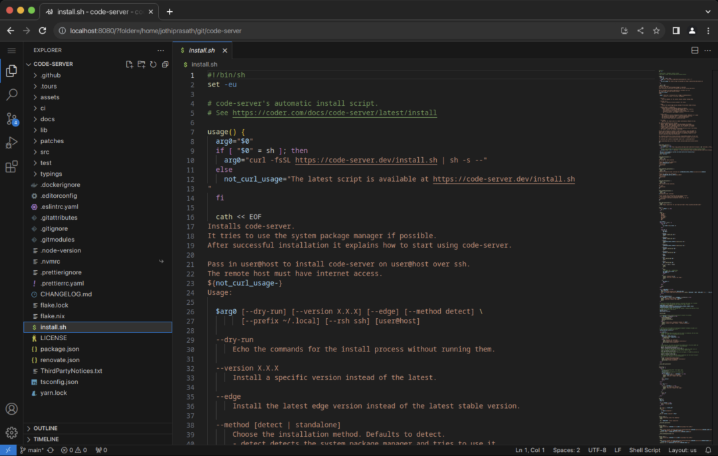Open Source Control view with badge
The image size is (718, 456).
click(x=11, y=118)
